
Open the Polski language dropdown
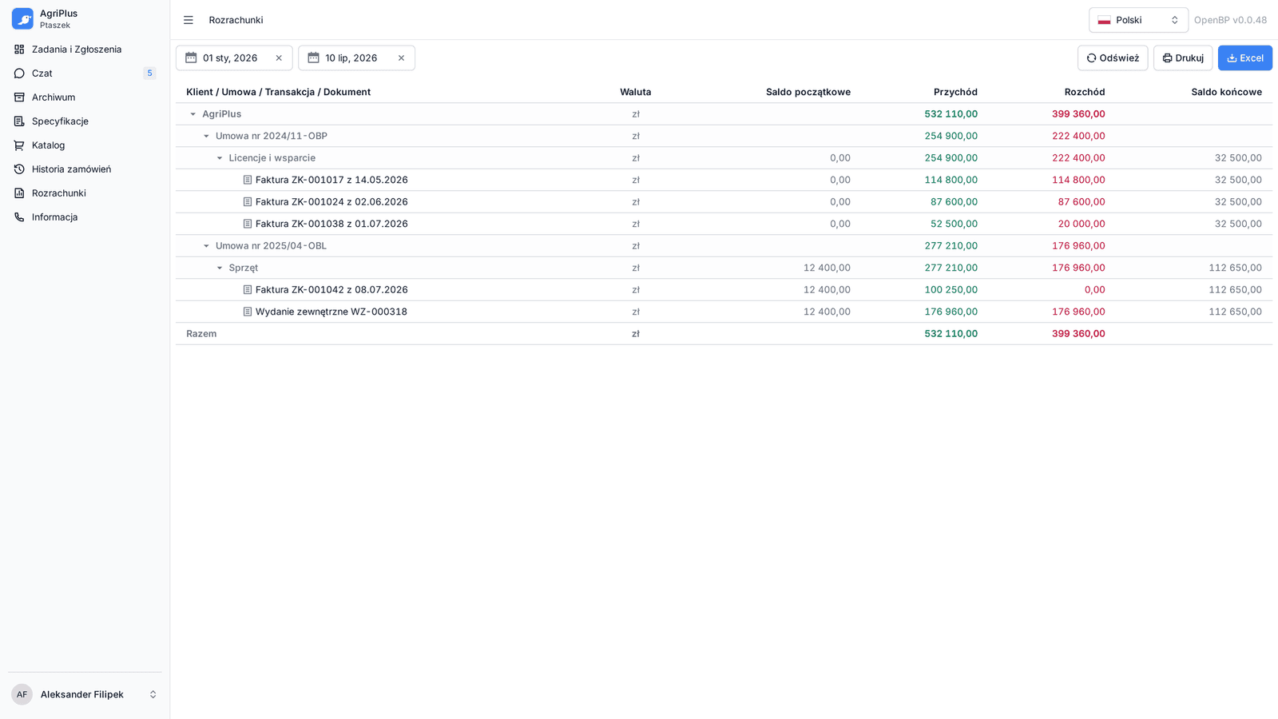pos(1138,20)
